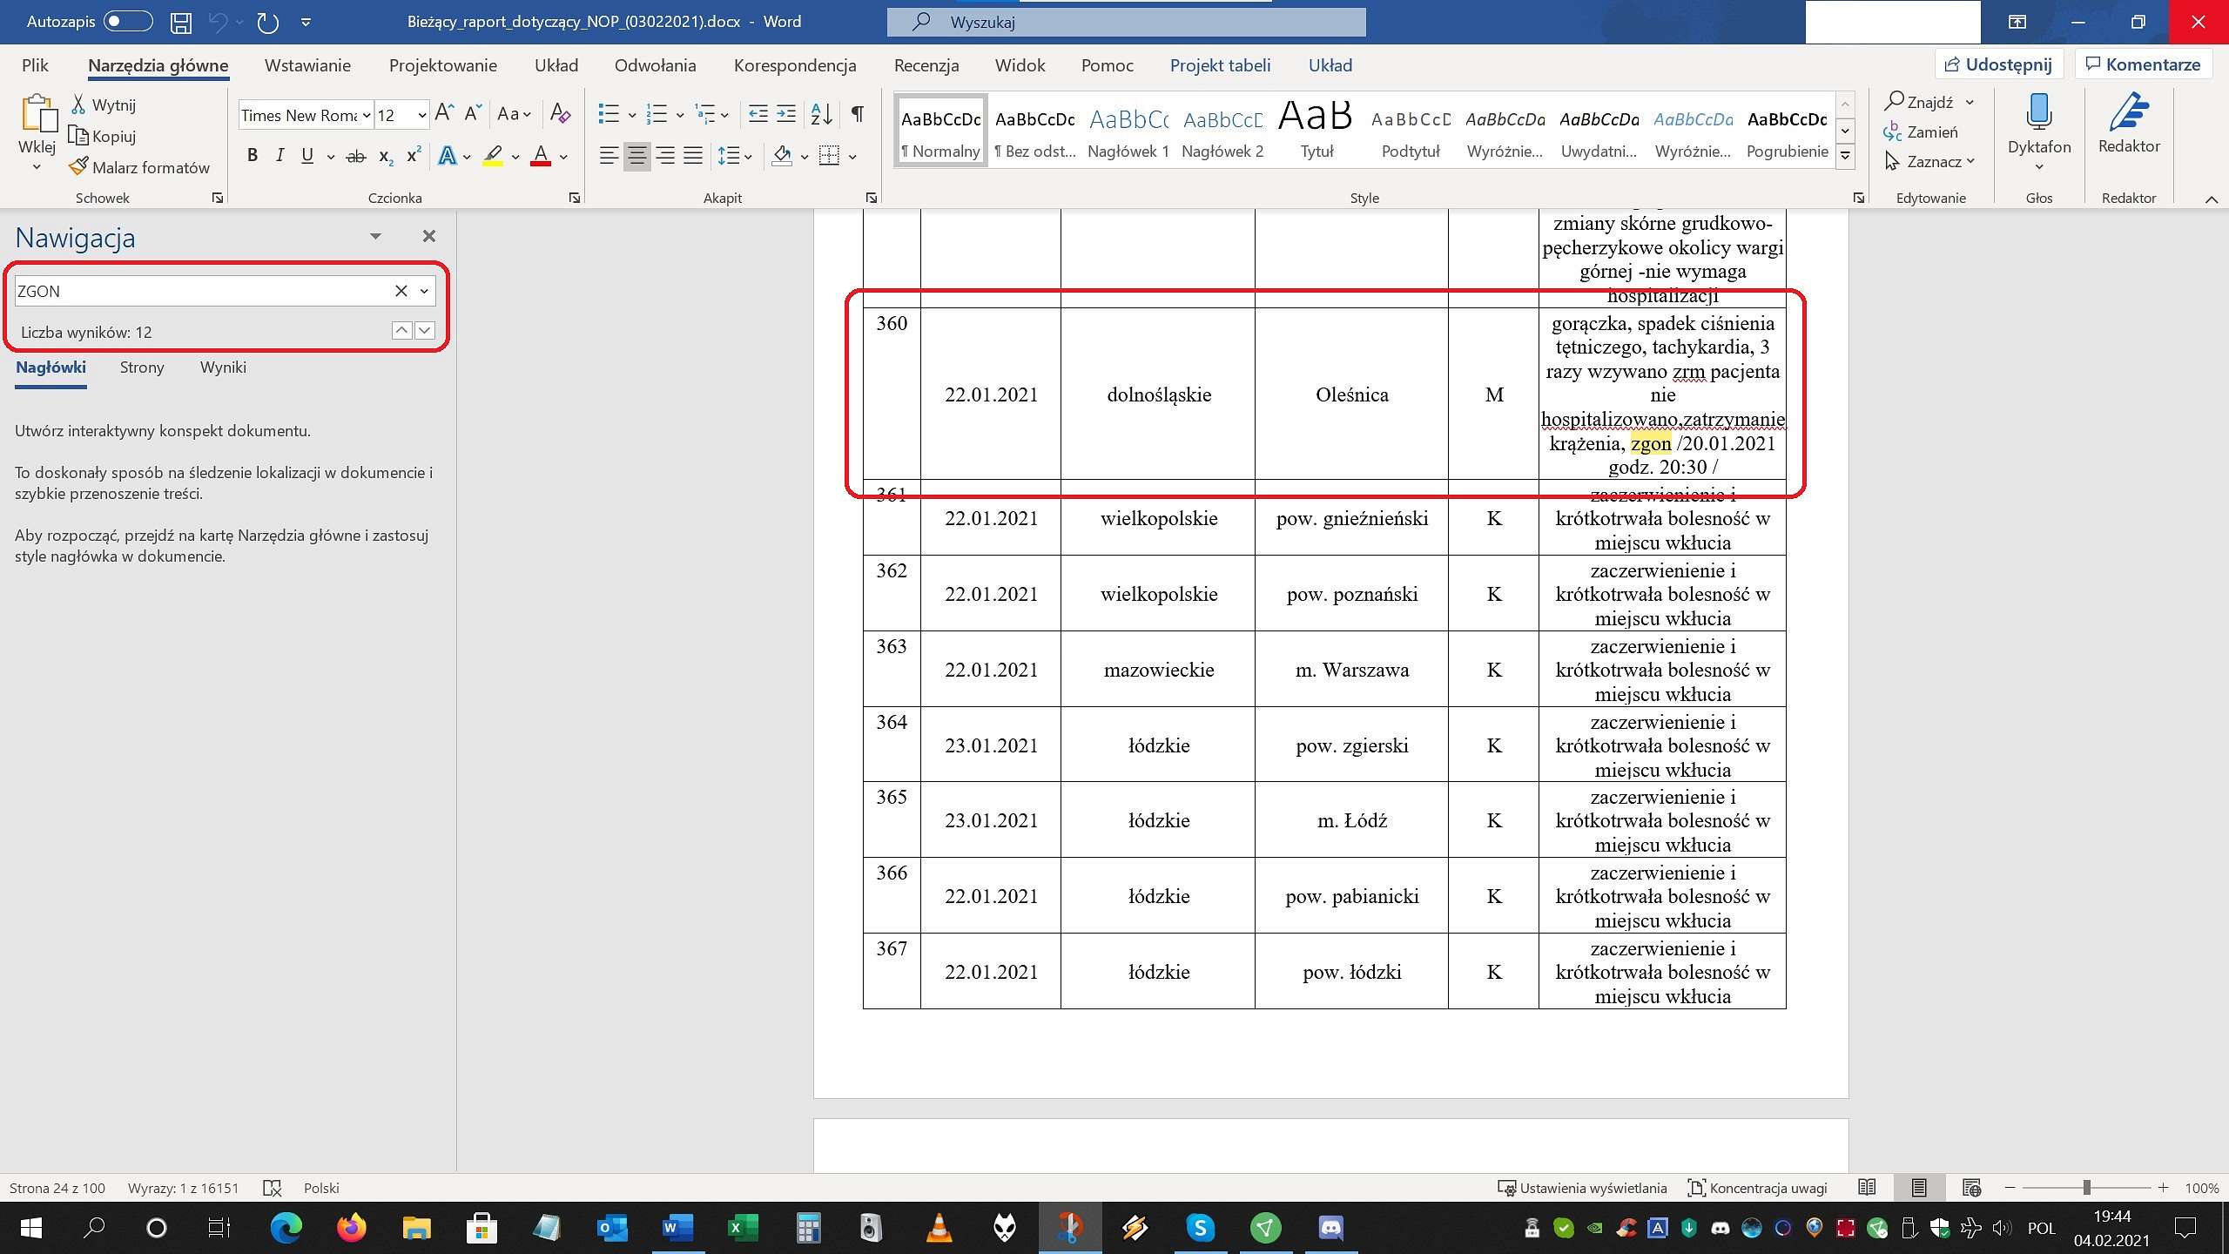Viewport: 2229px width, 1254px height.
Task: Click the Save diskette icon
Action: (180, 23)
